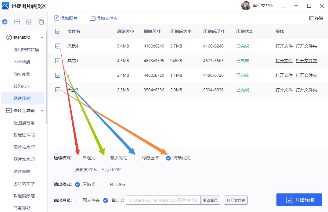Click the 打开文件夹 button near output path
The height and width of the screenshot is (212, 328).
(x=236, y=200)
